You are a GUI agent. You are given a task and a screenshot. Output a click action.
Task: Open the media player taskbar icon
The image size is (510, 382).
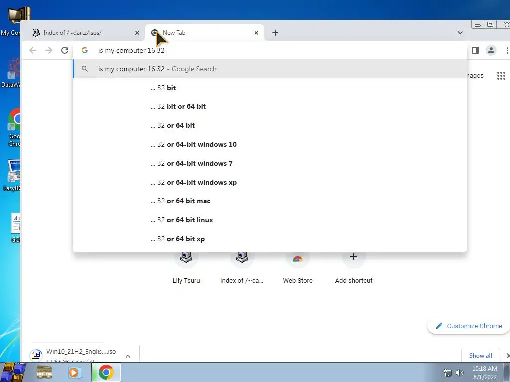point(75,372)
